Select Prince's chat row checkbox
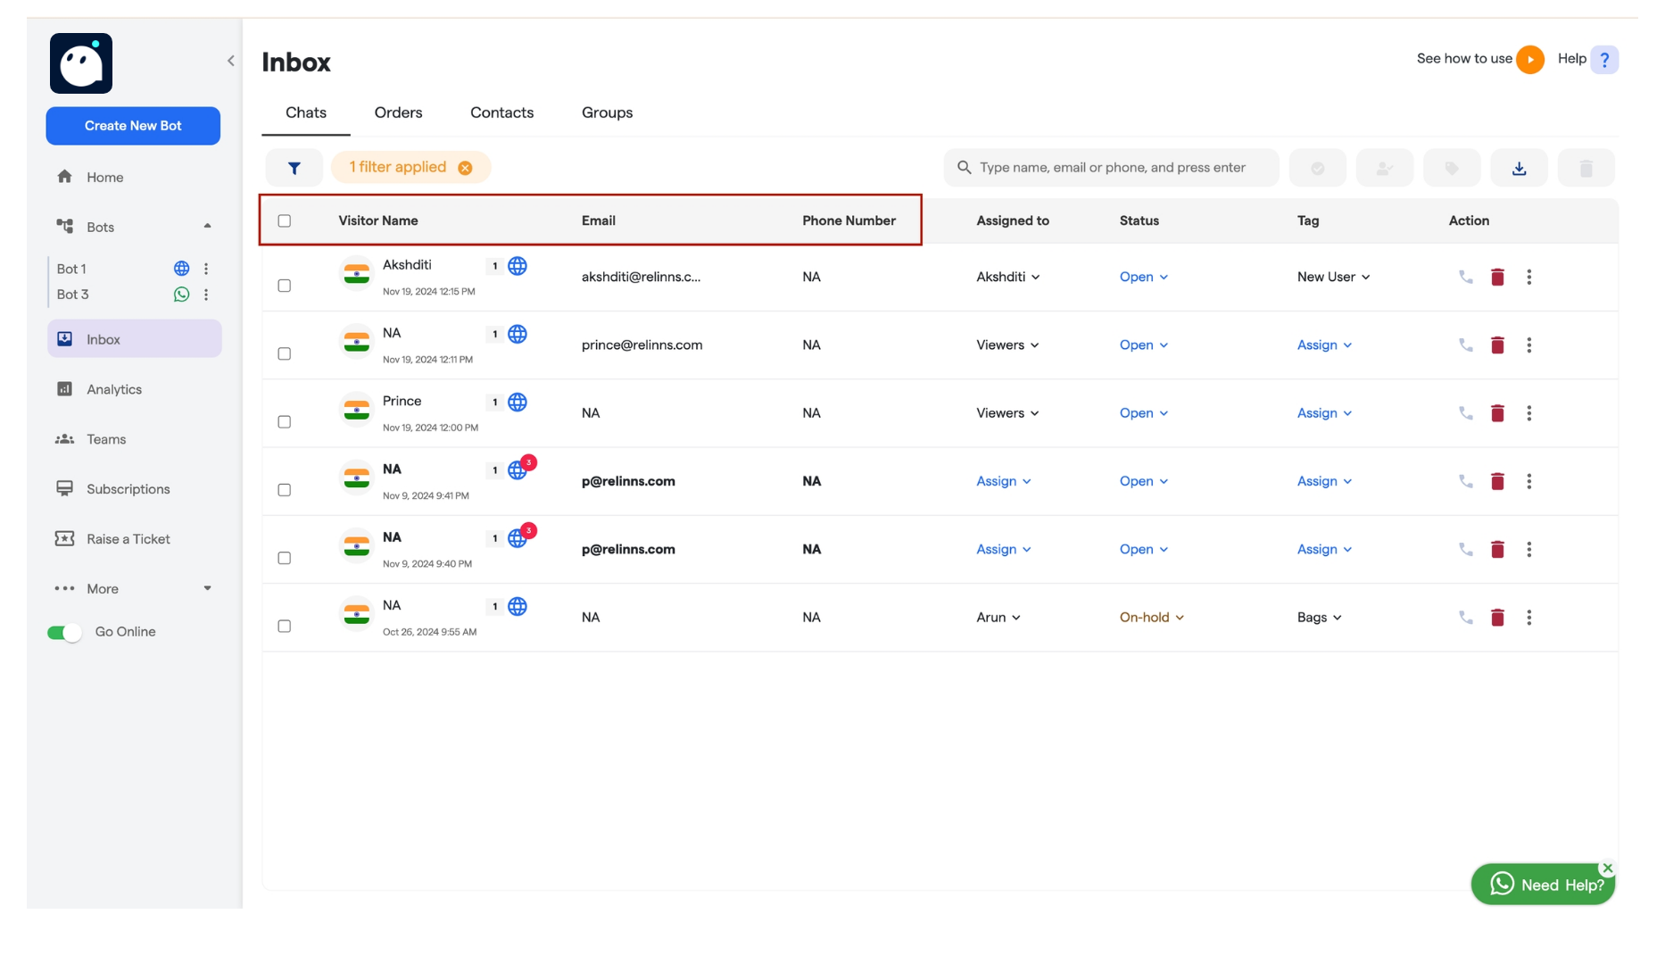 (x=285, y=421)
